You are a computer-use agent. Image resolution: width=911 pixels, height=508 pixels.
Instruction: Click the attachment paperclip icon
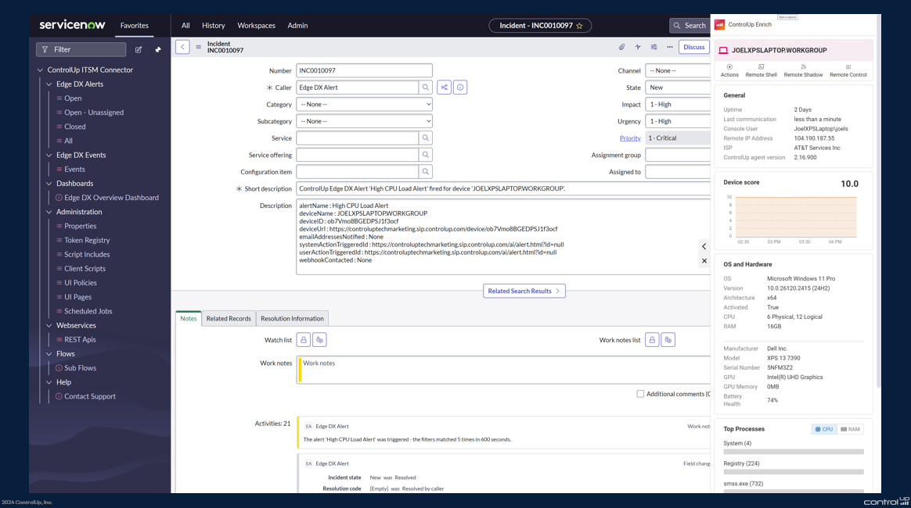(x=621, y=47)
